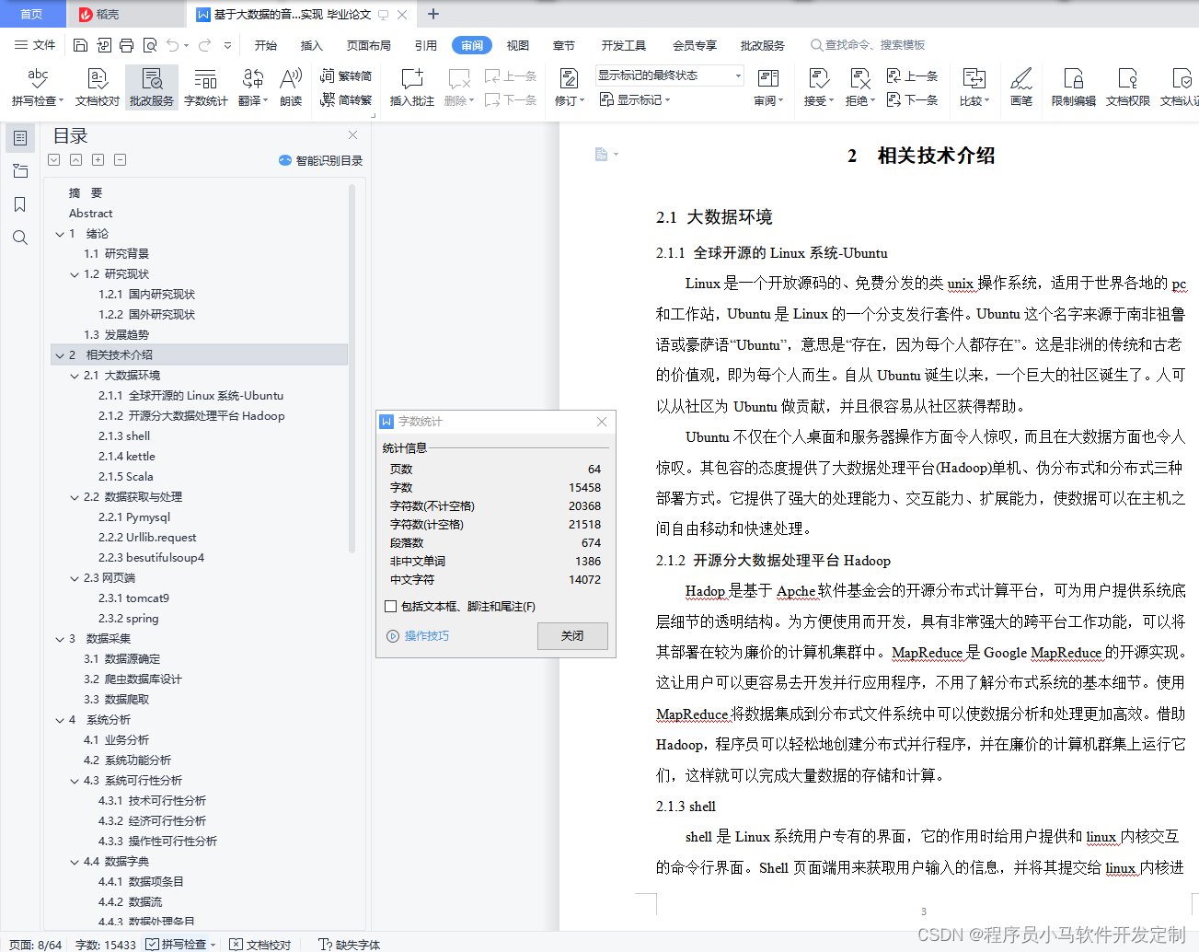Viewport: 1199px width, 952px height.
Task: Click 缺失字体 in the status bar
Action: [x=350, y=945]
